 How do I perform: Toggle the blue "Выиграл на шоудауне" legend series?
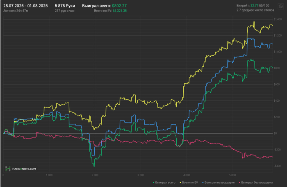coord(219,182)
